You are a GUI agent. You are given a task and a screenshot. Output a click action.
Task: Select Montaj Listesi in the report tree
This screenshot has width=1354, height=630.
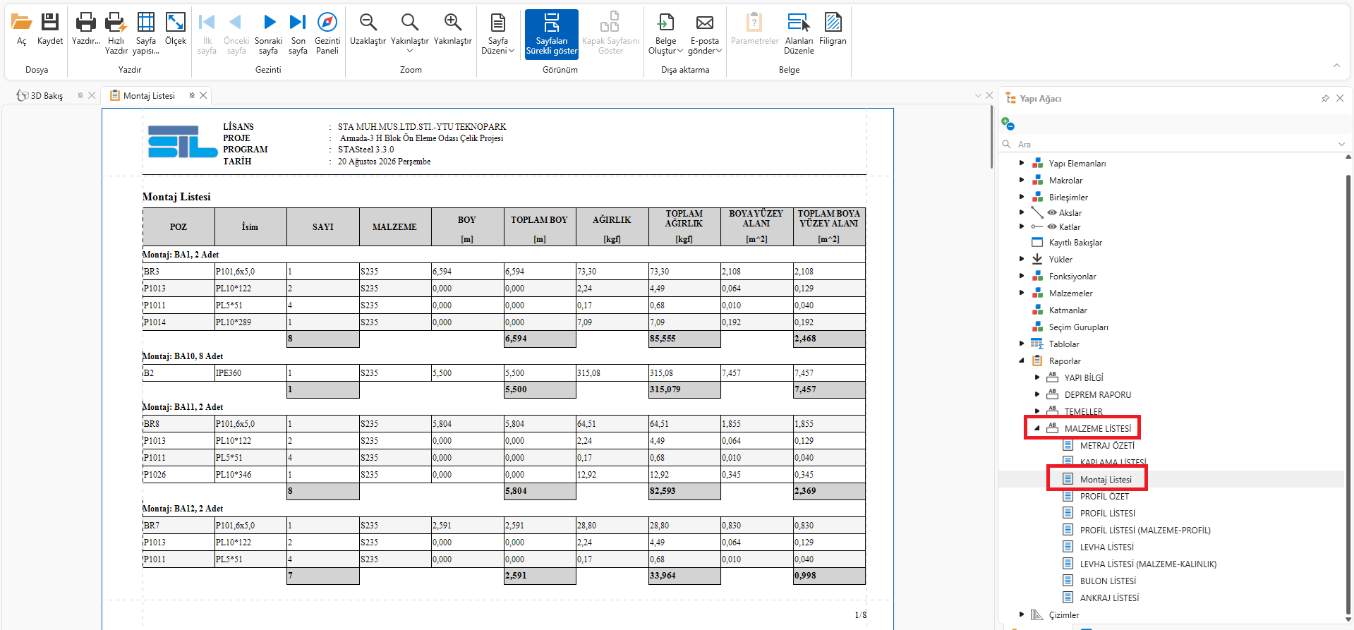pyautogui.click(x=1106, y=480)
